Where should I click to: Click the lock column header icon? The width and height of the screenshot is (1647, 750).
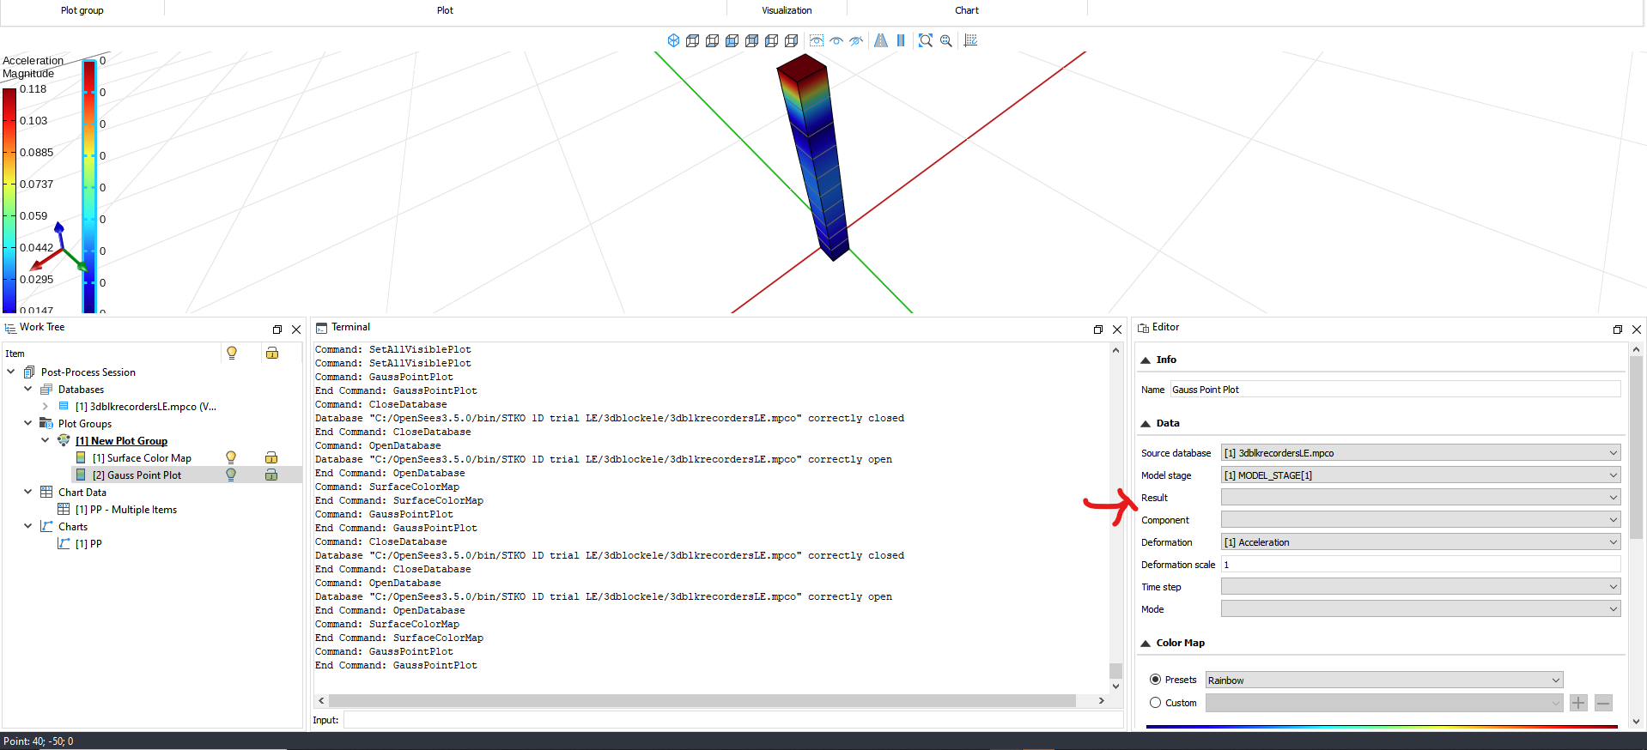[x=272, y=353]
